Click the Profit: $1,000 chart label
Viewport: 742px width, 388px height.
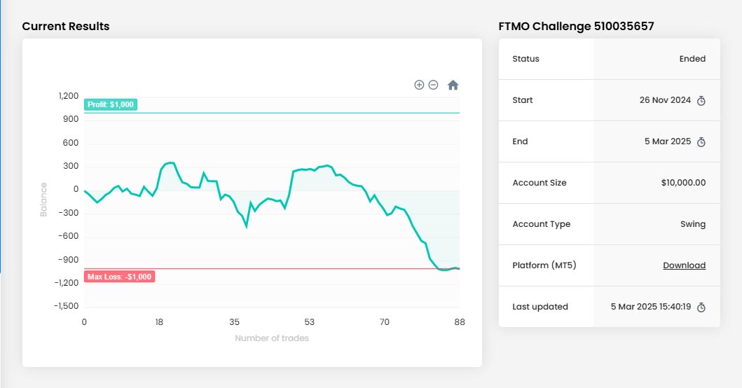point(111,104)
